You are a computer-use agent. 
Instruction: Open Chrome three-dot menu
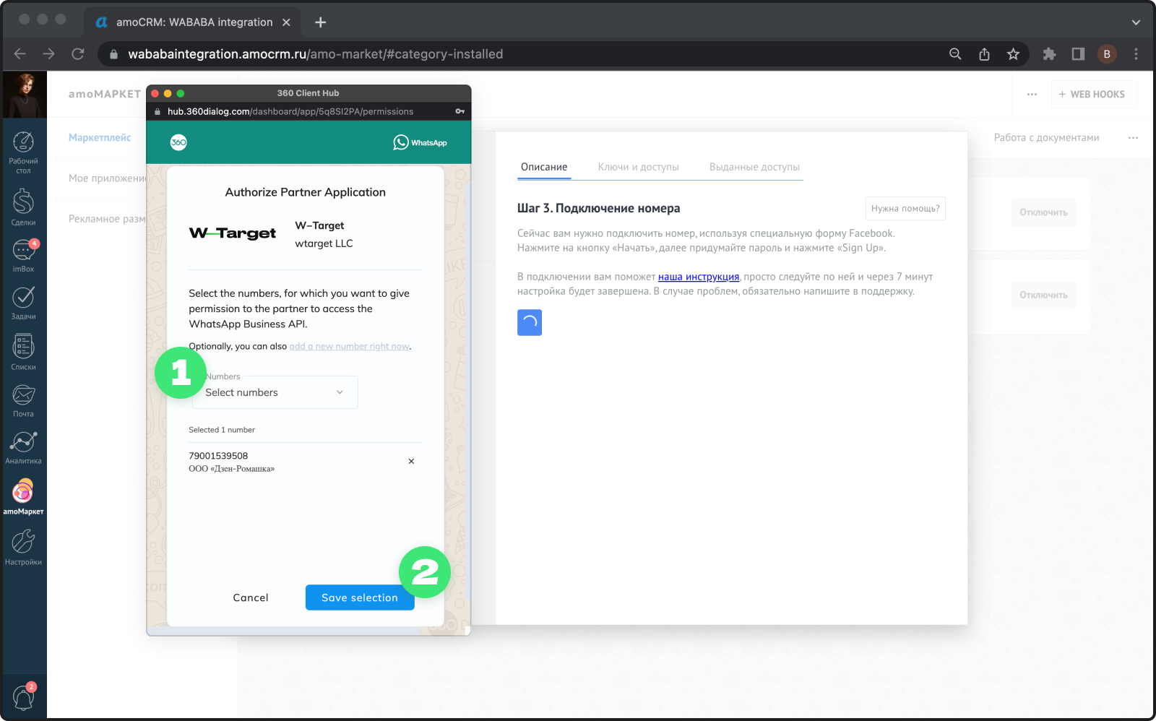pos(1136,53)
